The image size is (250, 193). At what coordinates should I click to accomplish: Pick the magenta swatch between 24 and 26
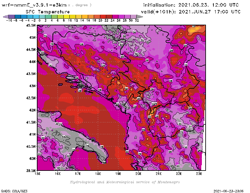pos(115,17)
